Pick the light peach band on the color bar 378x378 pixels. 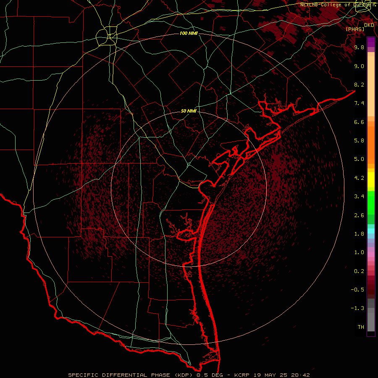(371, 86)
